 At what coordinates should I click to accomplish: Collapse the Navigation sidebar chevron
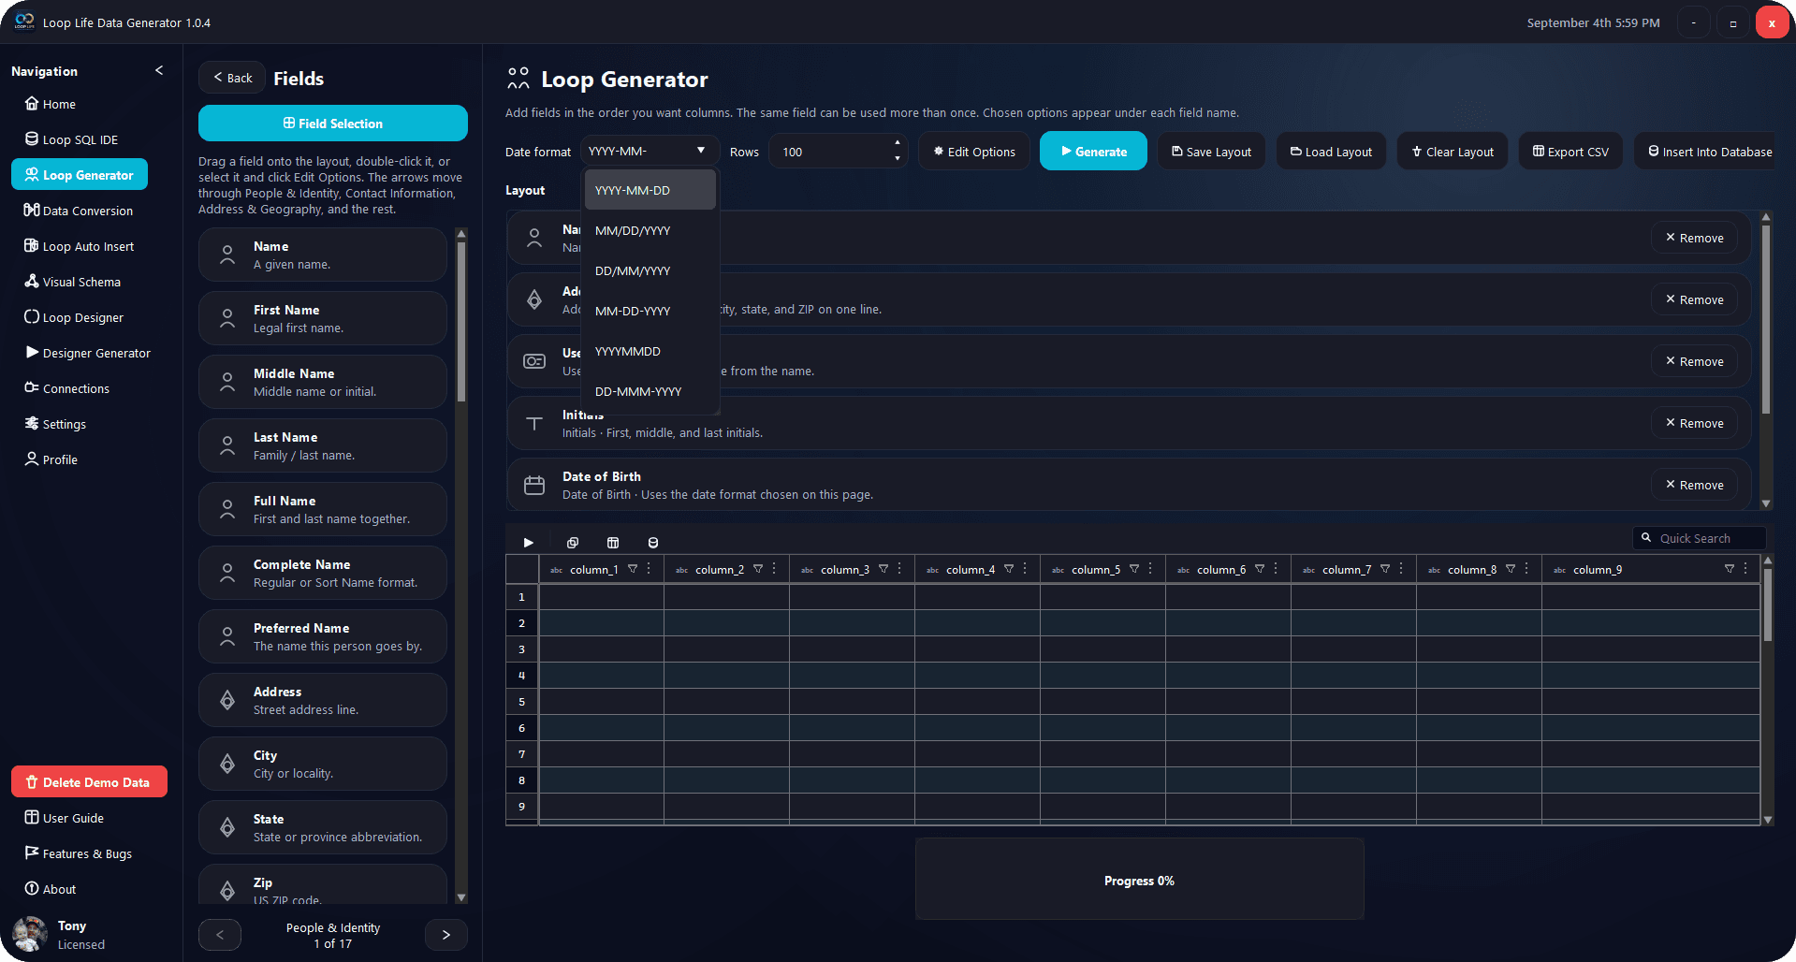click(159, 70)
